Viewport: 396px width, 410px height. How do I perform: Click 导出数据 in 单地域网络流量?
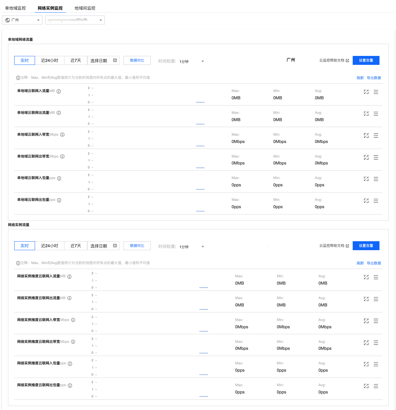(x=374, y=78)
